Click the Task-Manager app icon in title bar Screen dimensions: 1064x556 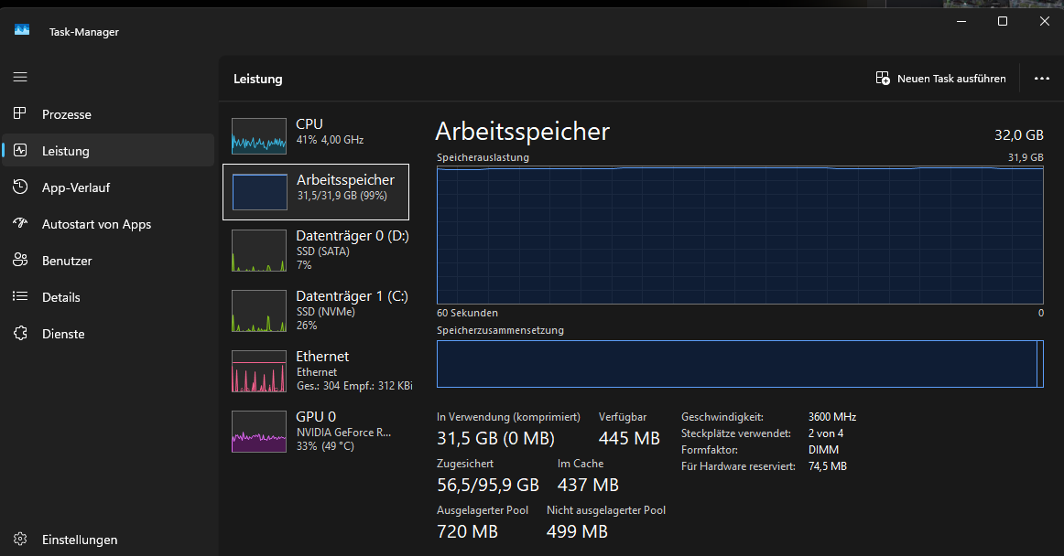click(22, 30)
